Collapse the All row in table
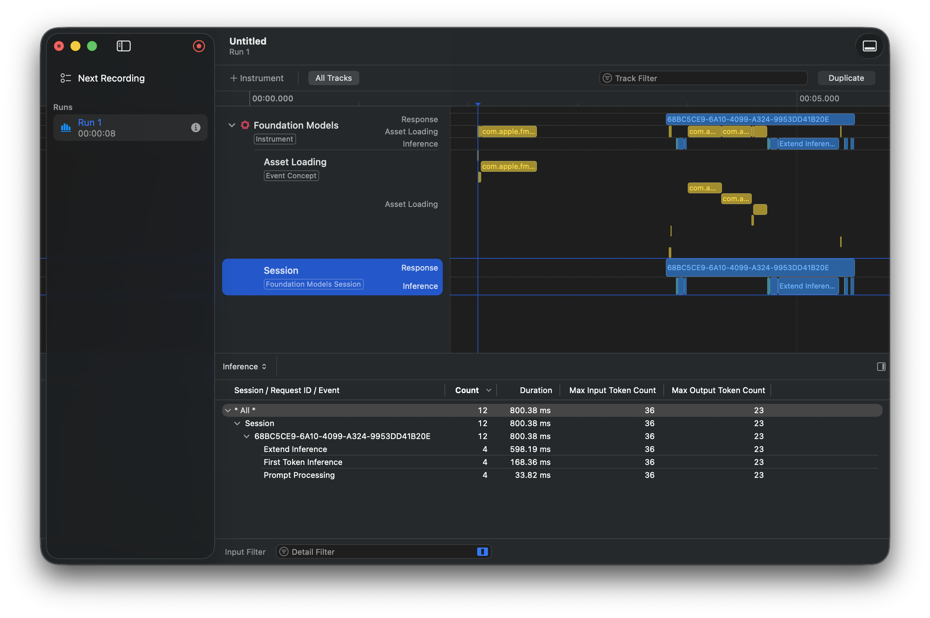 (228, 410)
